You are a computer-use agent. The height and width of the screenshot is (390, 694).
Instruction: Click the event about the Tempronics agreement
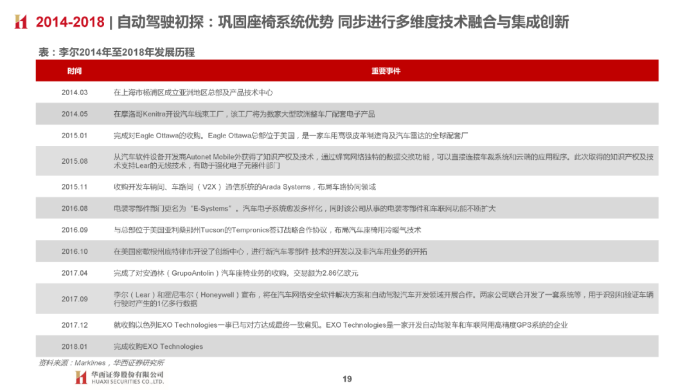pyautogui.click(x=267, y=230)
